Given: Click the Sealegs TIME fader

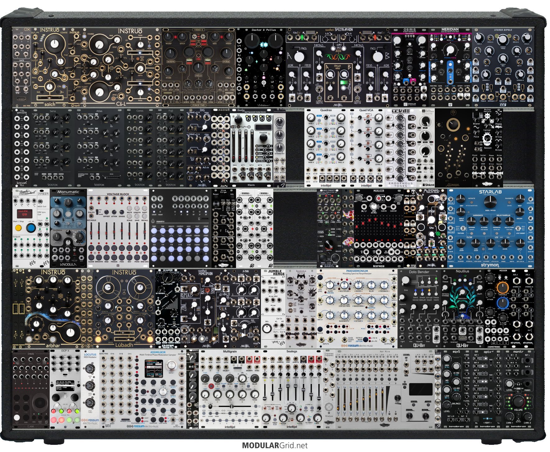Looking at the screenshot, I should (x=264, y=392).
